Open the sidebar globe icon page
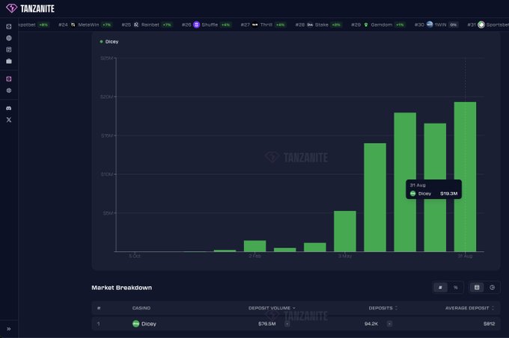The width and height of the screenshot is (509, 338). (x=9, y=38)
